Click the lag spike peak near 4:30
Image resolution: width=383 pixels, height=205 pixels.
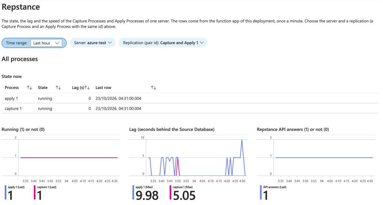242,140
